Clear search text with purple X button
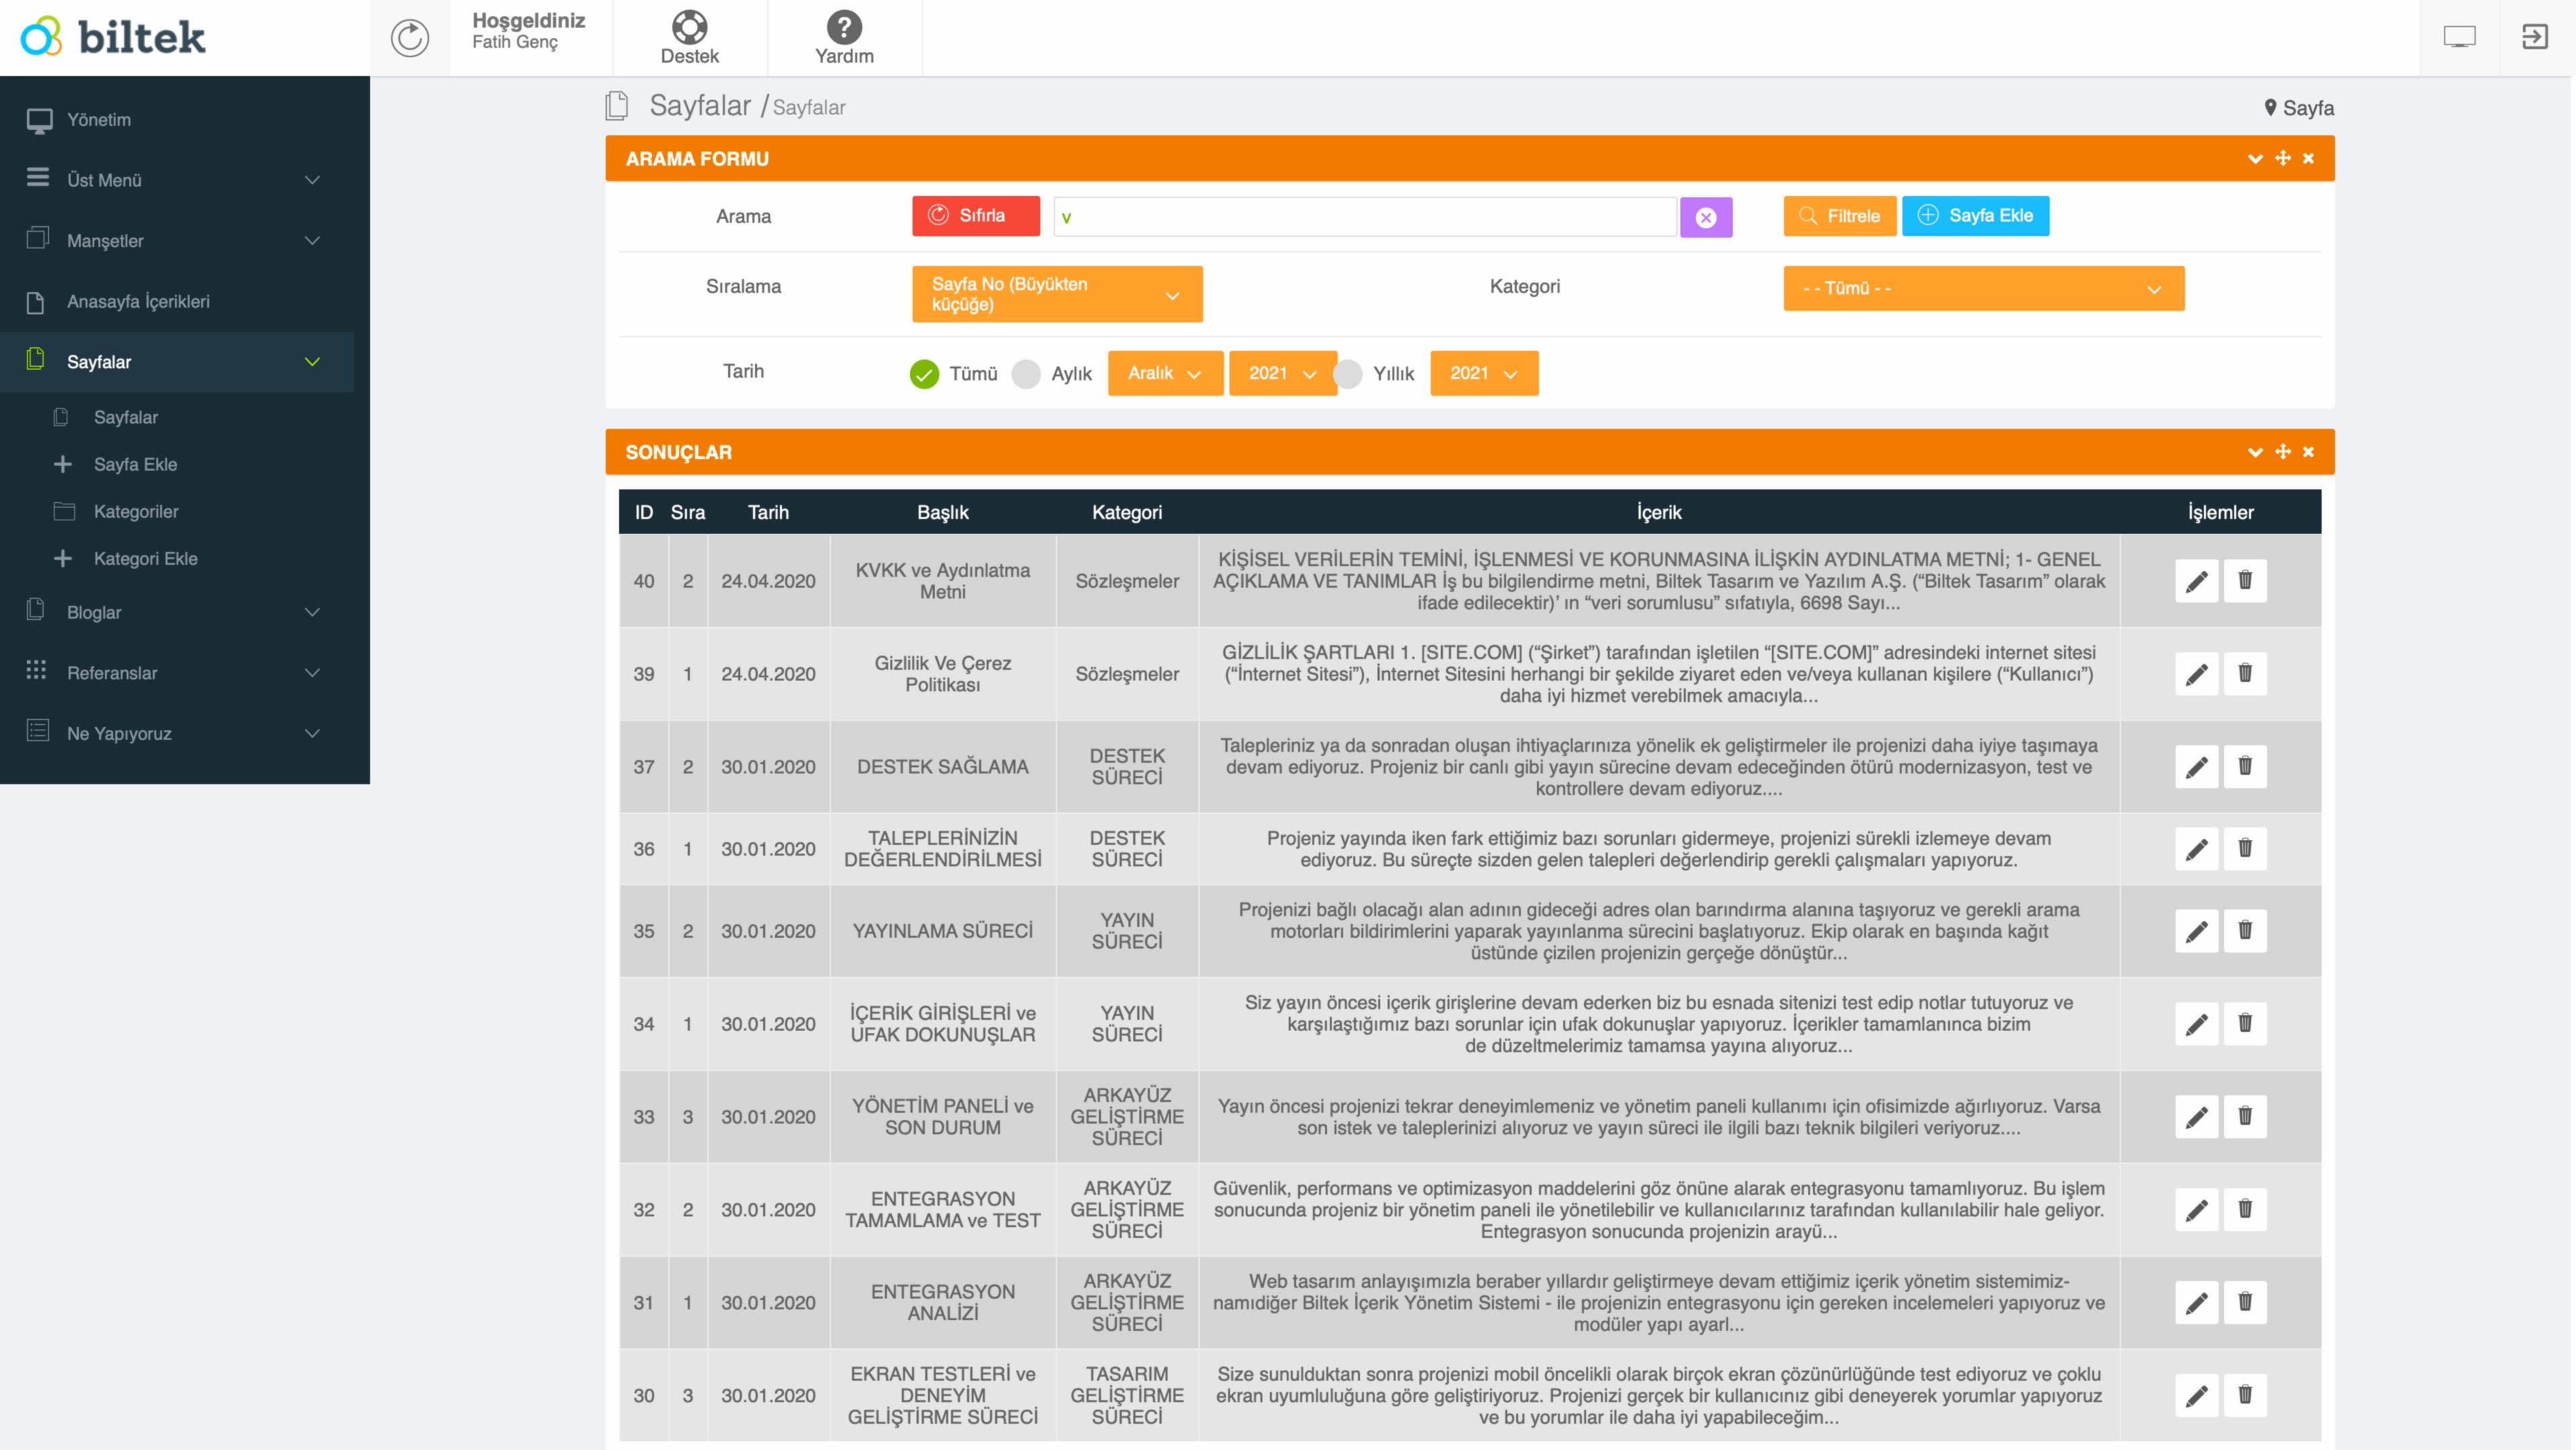Image resolution: width=2576 pixels, height=1450 pixels. [1706, 217]
